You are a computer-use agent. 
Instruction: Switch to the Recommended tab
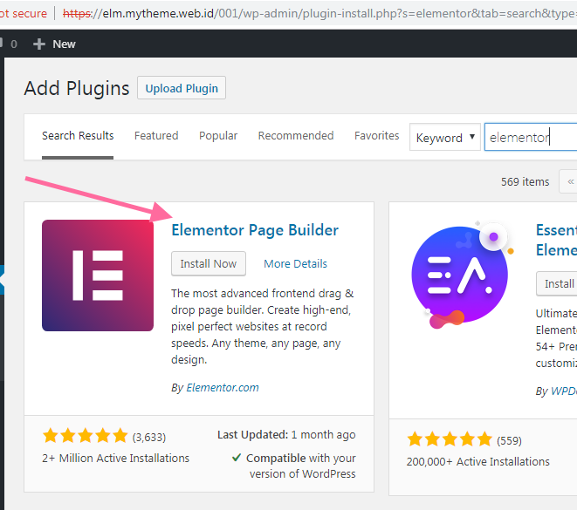point(296,136)
